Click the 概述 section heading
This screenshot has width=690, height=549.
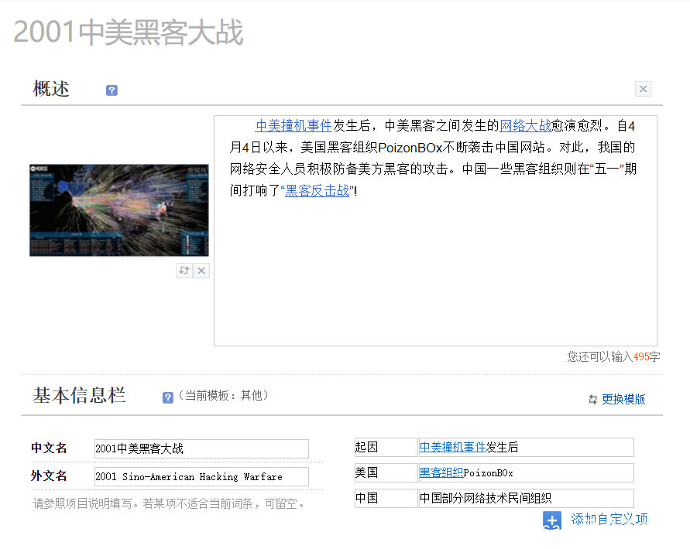pyautogui.click(x=51, y=89)
